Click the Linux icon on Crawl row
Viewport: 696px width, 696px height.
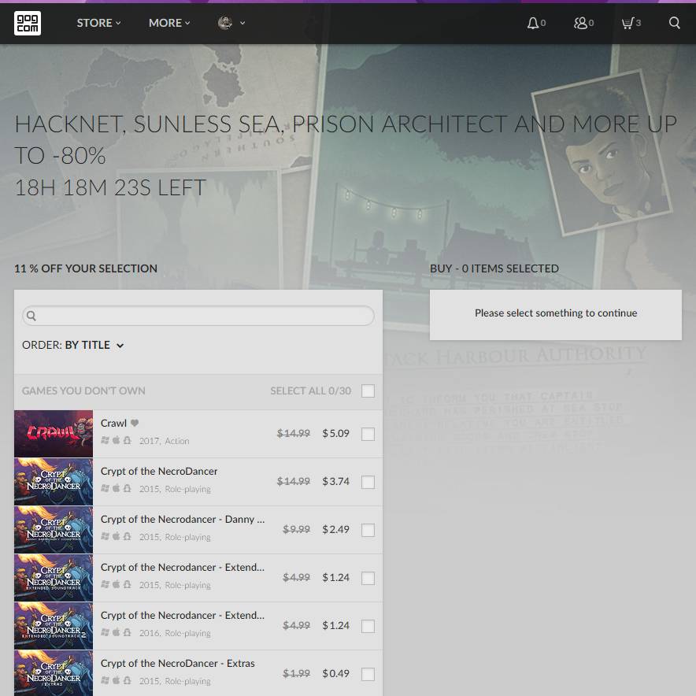click(127, 440)
